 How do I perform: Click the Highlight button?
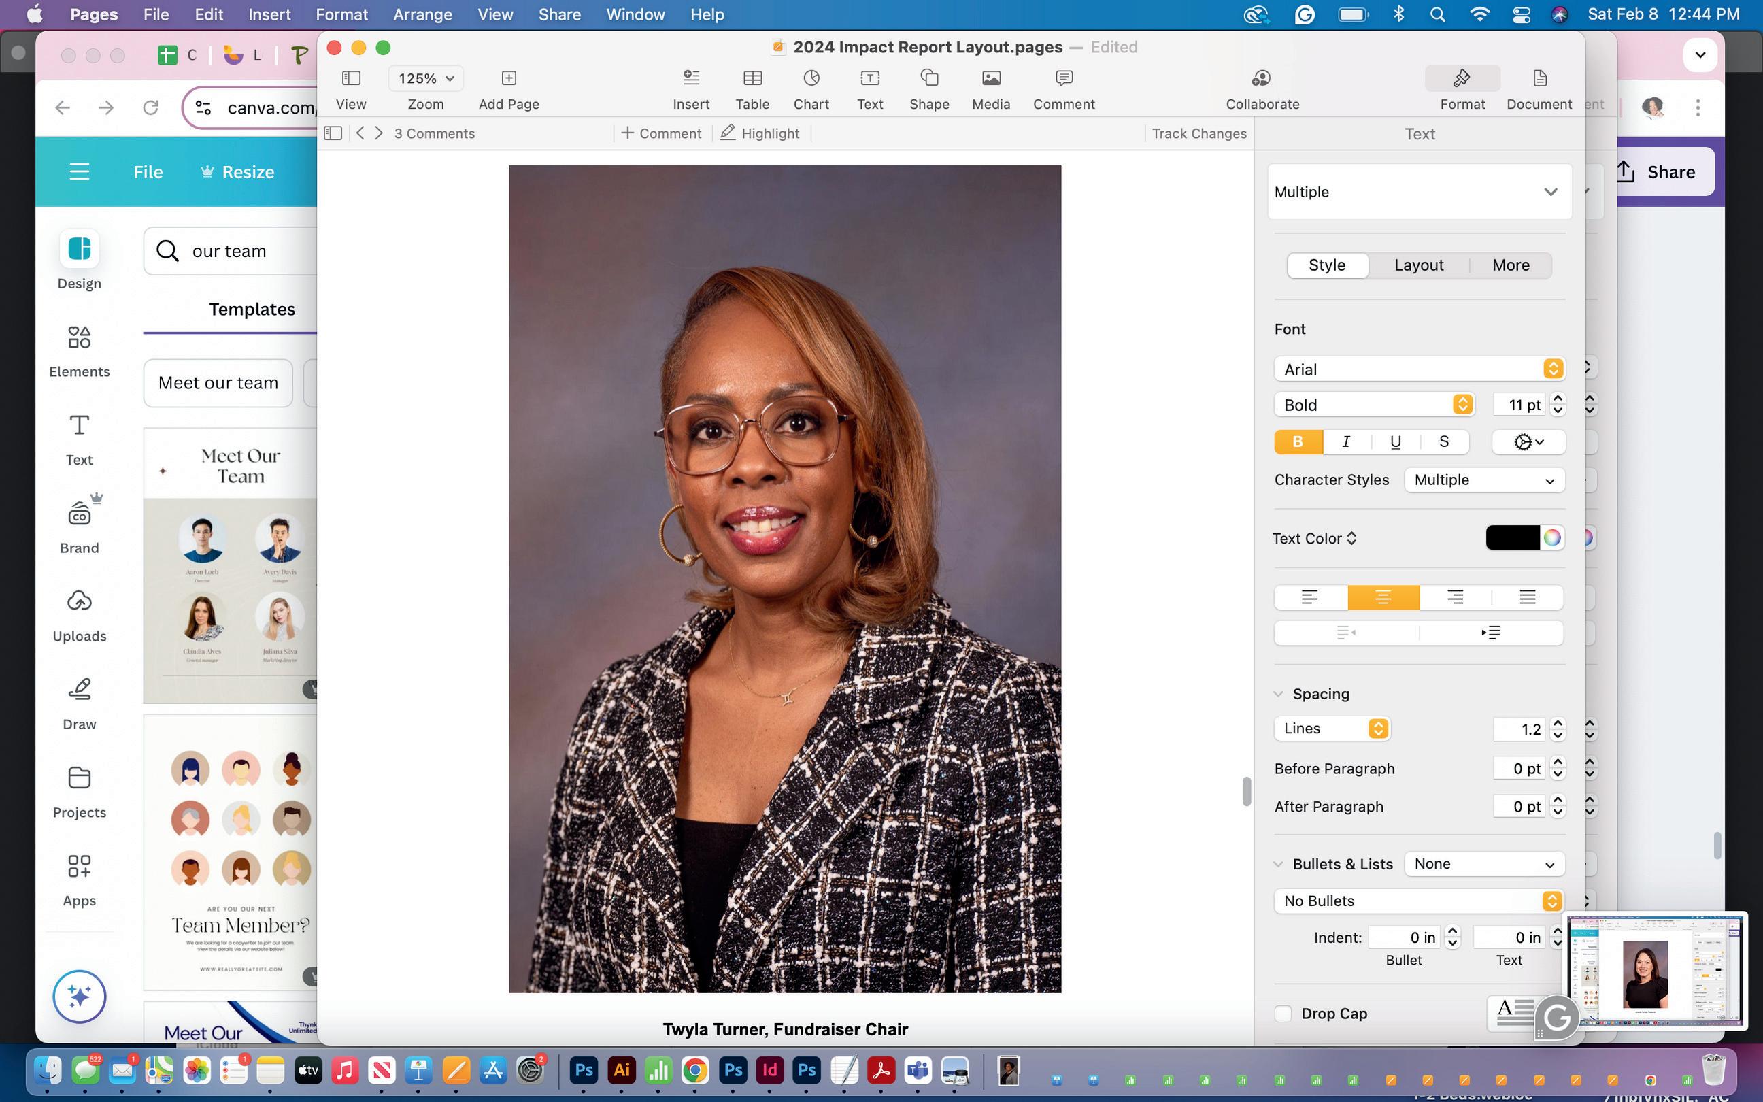pyautogui.click(x=760, y=133)
